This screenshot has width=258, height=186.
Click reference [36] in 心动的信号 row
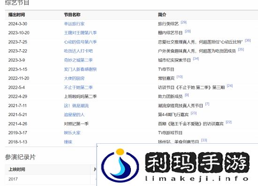pyautogui.click(x=248, y=40)
